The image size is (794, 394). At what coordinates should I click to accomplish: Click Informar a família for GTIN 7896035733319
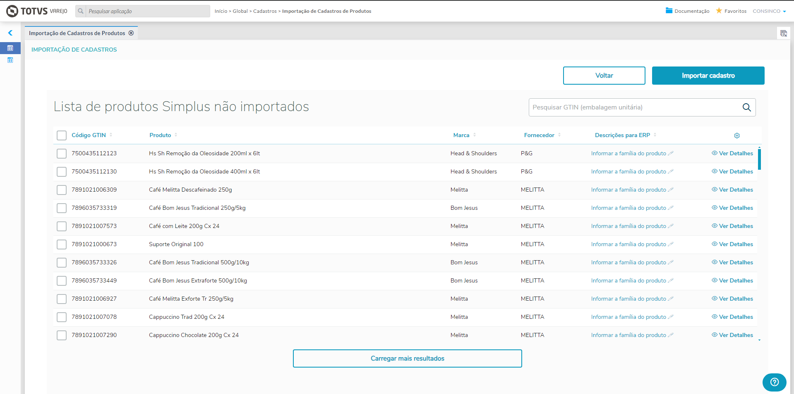(628, 208)
